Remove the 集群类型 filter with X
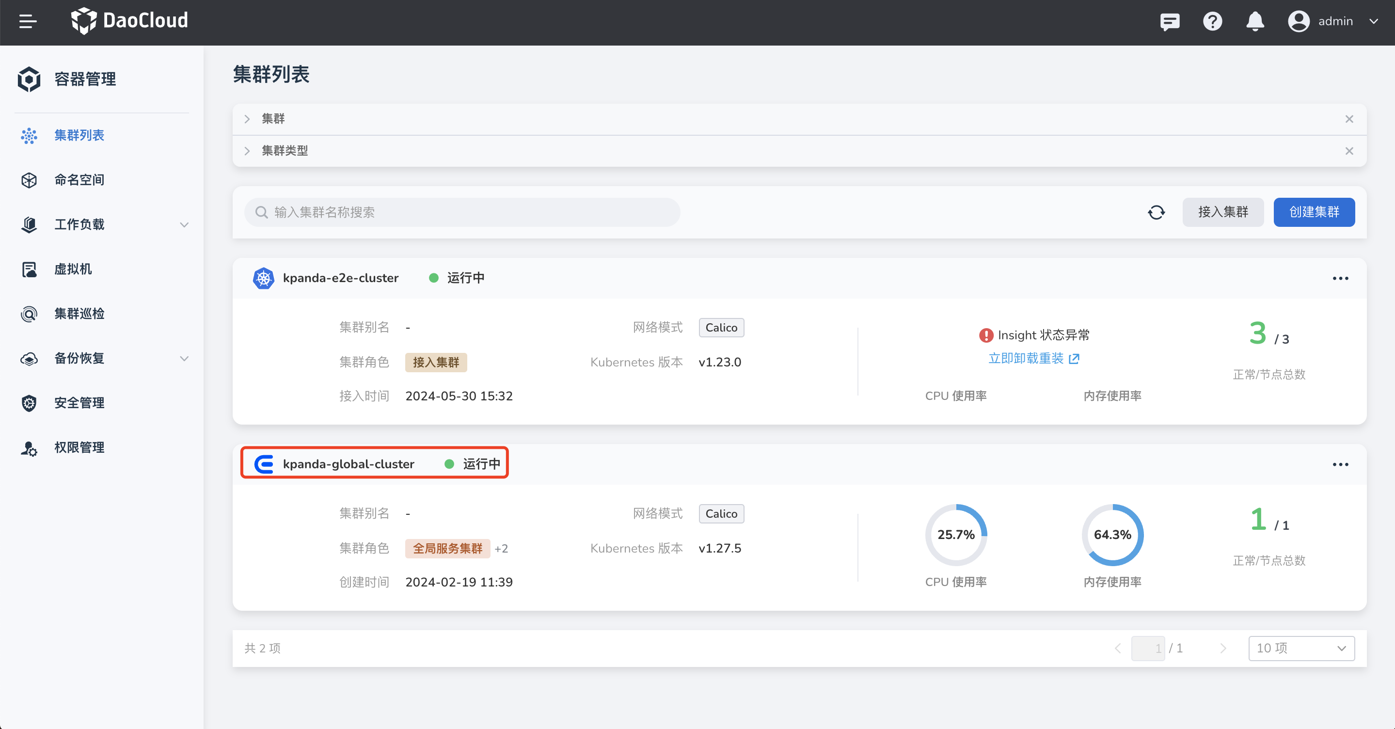The image size is (1395, 729). pyautogui.click(x=1349, y=151)
